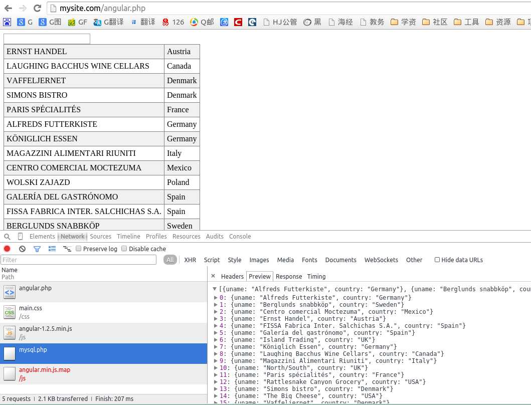Filter requests by Images
Viewport: 531px width, 405px height.
coord(259,260)
